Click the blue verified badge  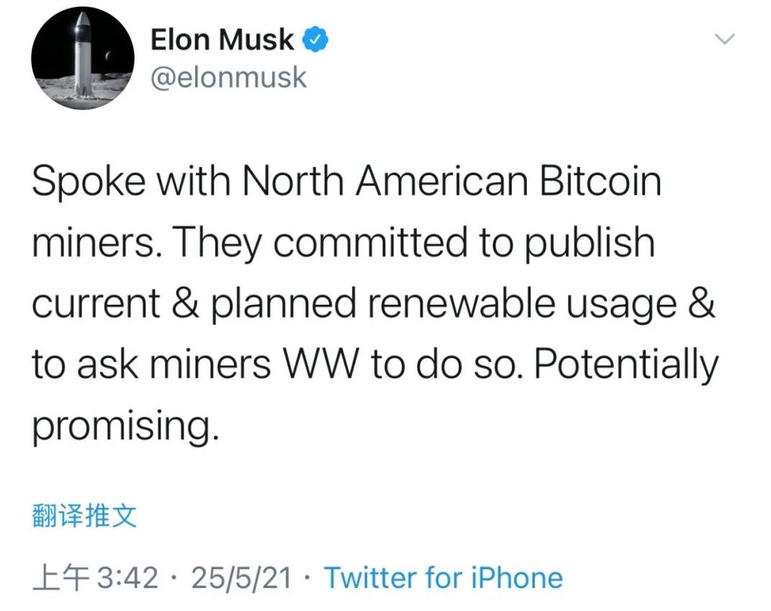[315, 40]
